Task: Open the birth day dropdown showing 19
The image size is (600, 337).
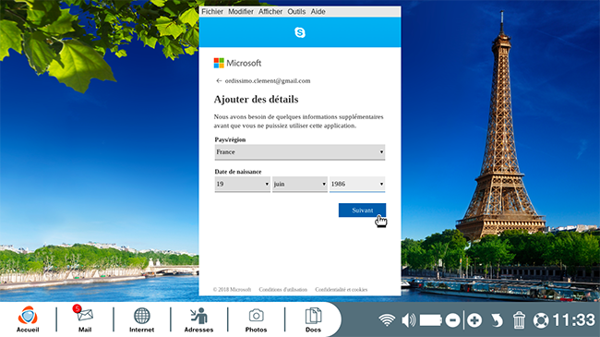Action: coord(242,185)
